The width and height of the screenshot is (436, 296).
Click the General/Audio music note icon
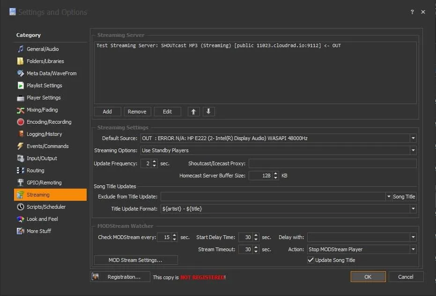click(x=21, y=49)
